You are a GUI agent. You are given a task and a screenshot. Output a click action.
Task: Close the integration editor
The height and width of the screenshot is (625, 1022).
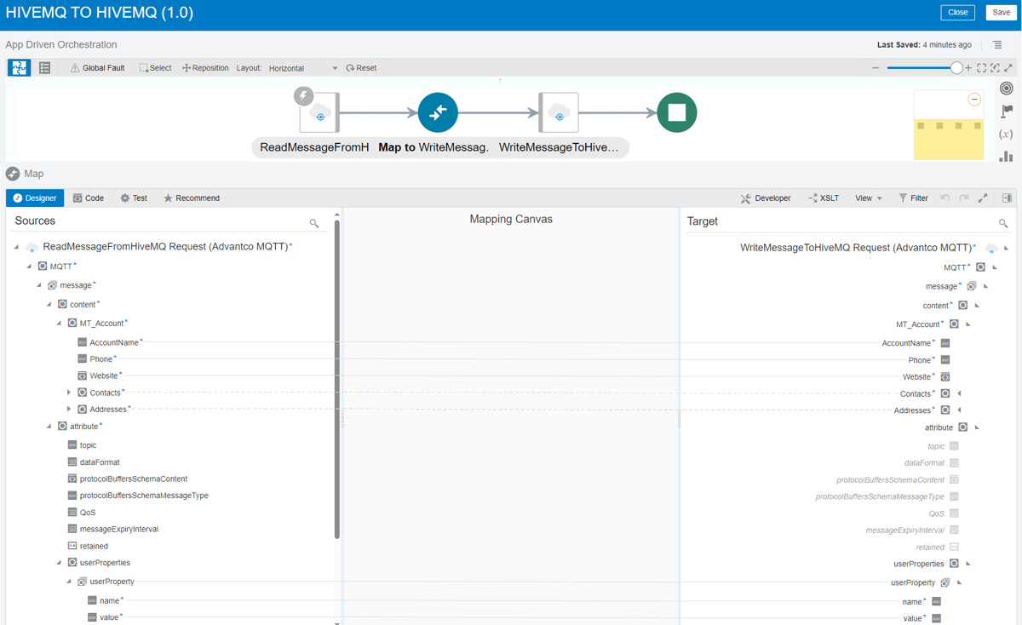(958, 12)
